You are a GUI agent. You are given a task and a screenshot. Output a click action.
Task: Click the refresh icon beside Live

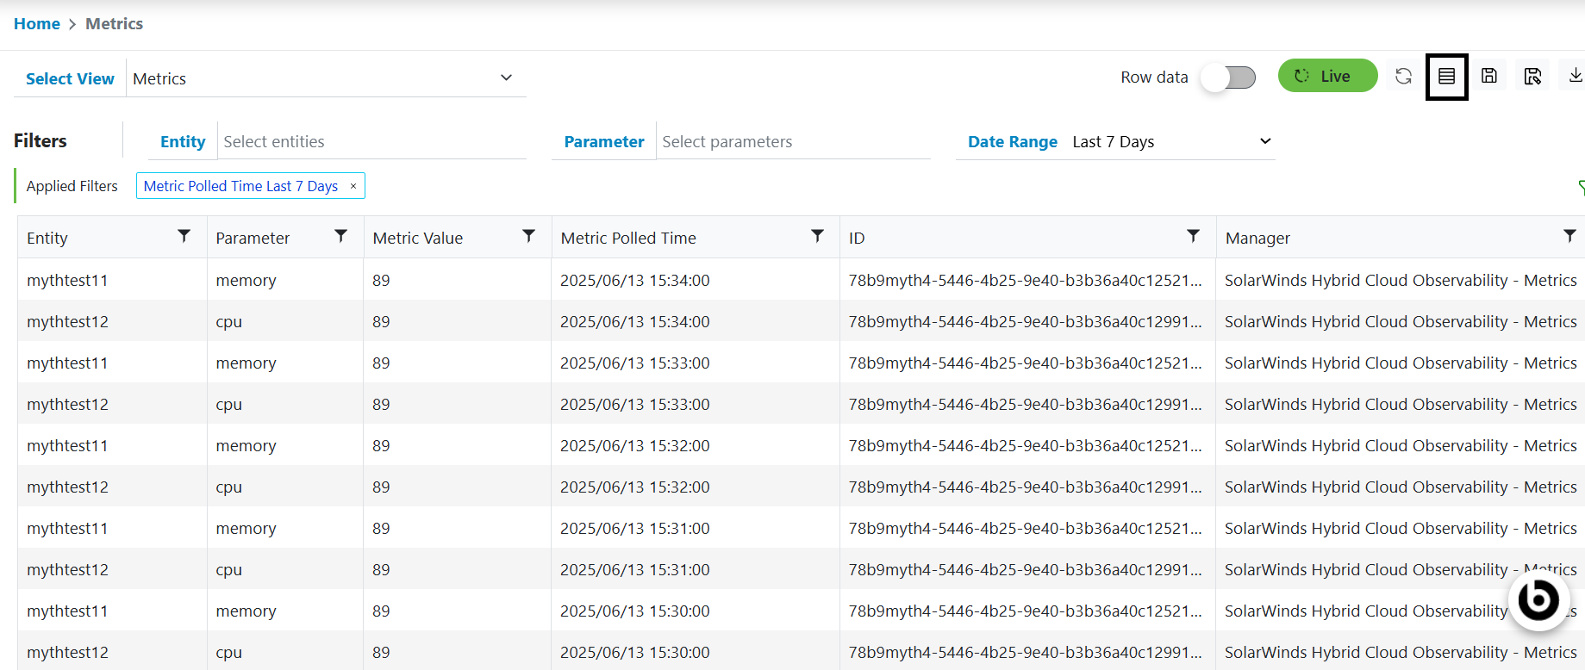[x=1403, y=77]
